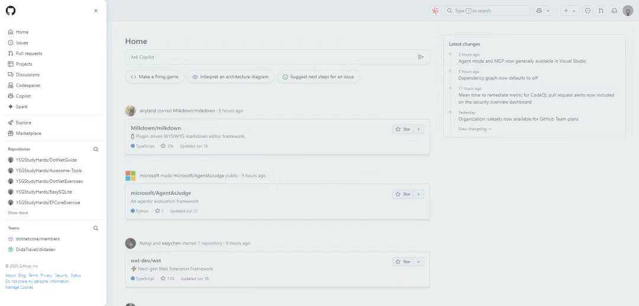
Task: Open Dependency graph now defaults to off
Action: (x=498, y=78)
